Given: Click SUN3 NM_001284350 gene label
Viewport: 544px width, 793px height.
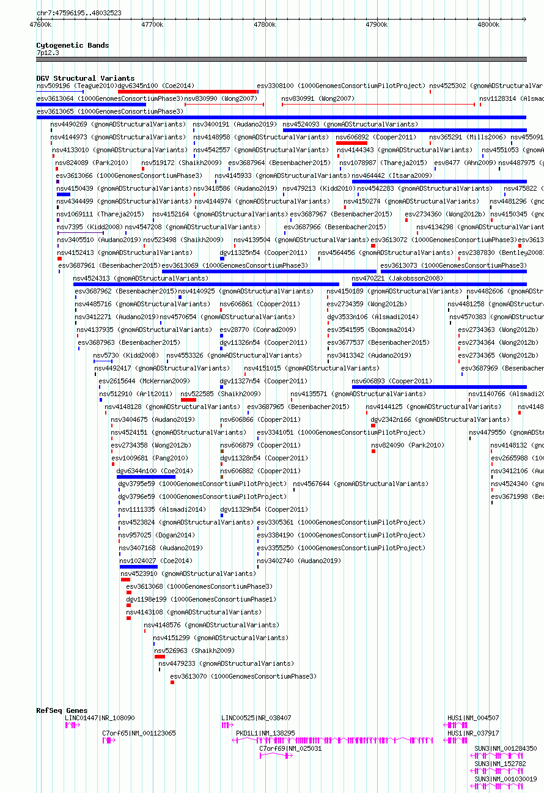Looking at the screenshot, I should (505, 748).
